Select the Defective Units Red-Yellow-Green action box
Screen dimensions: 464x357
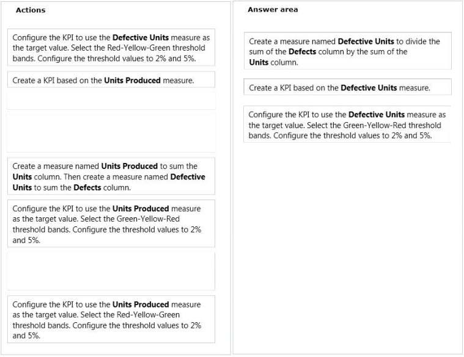point(111,48)
